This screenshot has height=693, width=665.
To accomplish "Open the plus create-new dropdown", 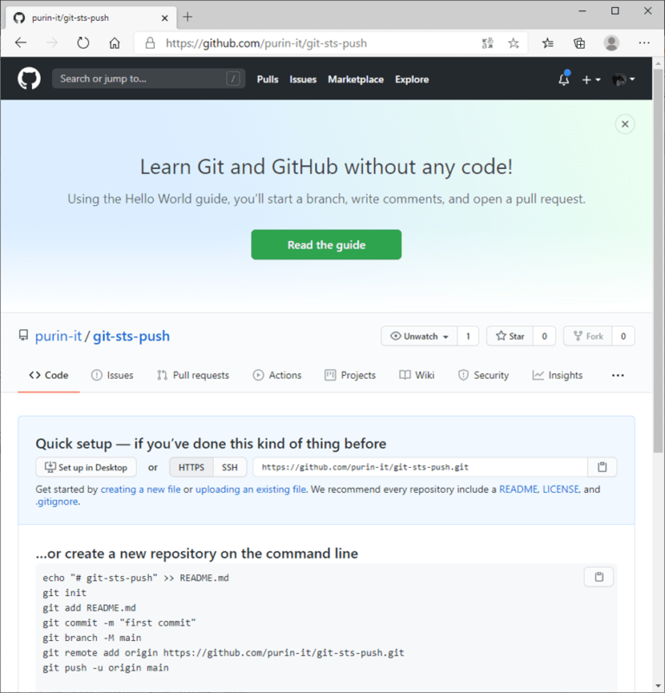I will coord(591,79).
